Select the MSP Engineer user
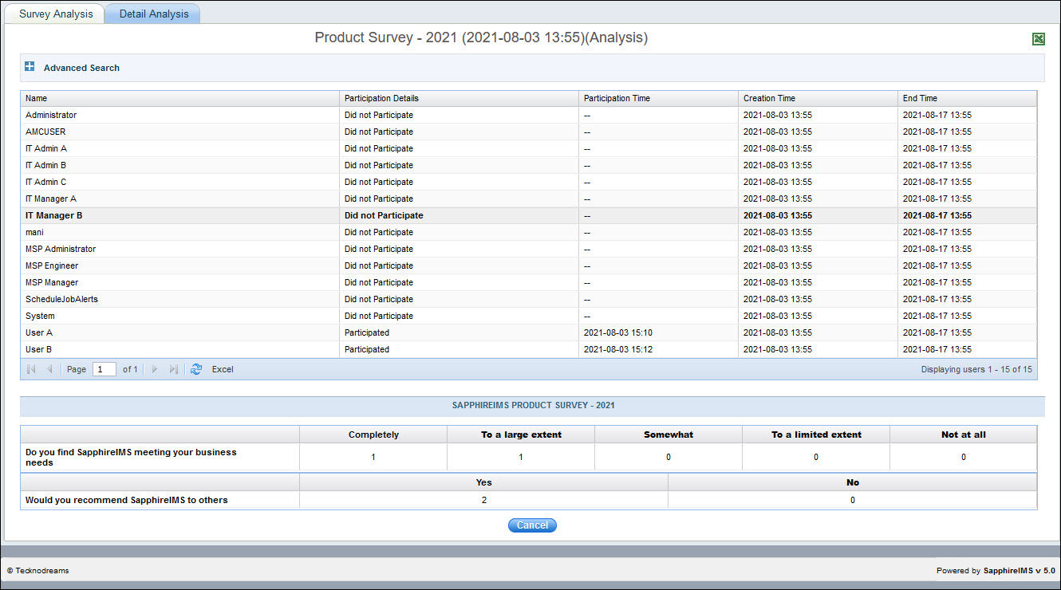 (51, 265)
